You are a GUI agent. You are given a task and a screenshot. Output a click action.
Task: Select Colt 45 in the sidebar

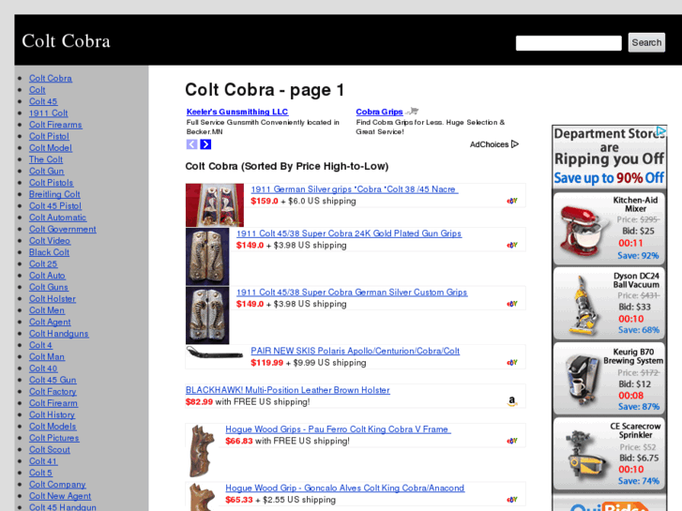click(x=43, y=101)
